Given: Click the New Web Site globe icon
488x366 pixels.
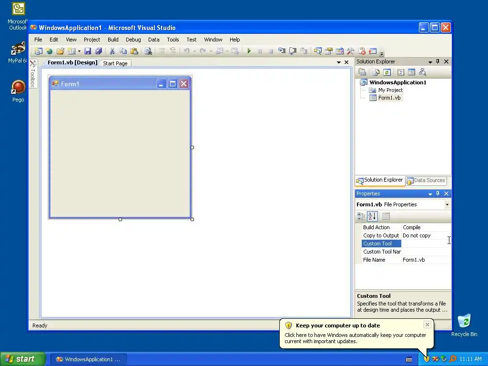Looking at the screenshot, I should (49, 51).
